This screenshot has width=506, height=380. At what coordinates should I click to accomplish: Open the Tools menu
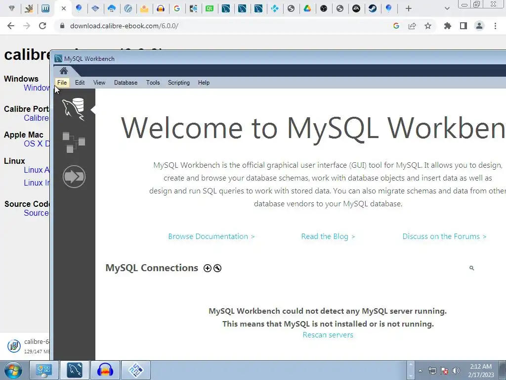point(153,83)
